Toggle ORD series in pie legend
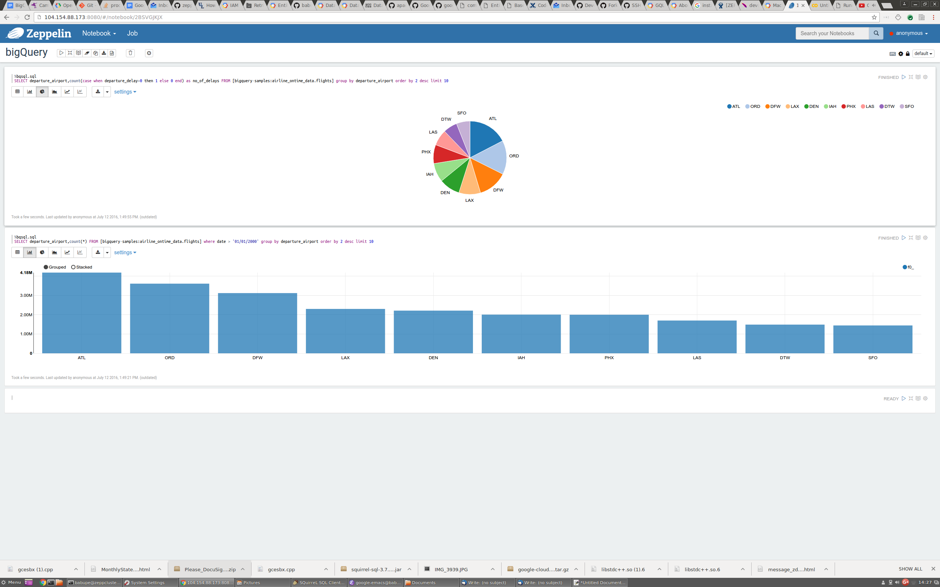 (x=753, y=106)
